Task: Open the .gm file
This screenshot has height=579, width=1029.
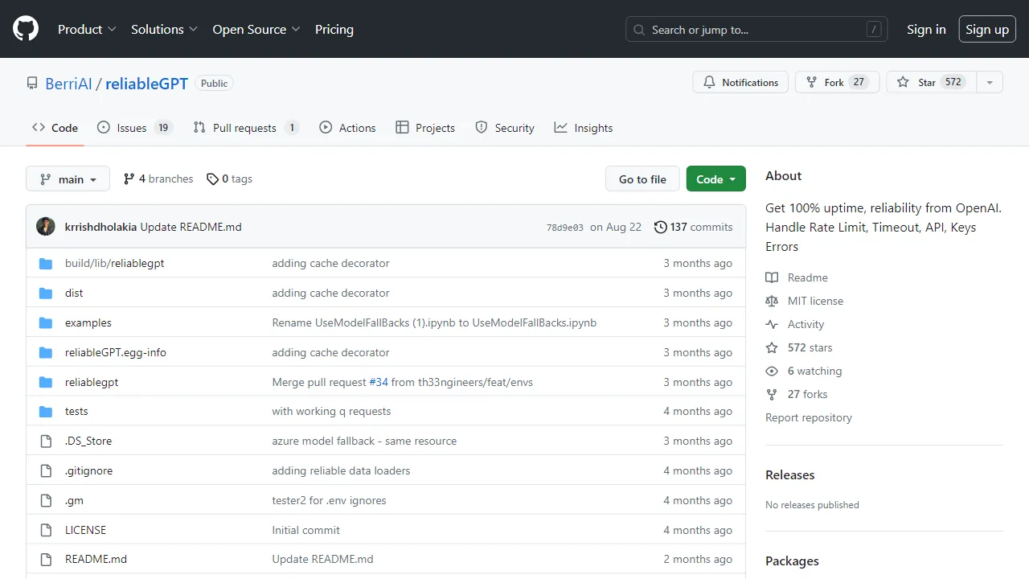Action: pyautogui.click(x=74, y=500)
